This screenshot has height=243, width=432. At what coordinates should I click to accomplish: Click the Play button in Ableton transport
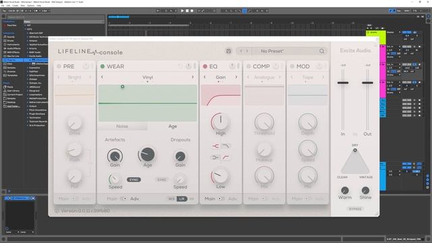[182, 11]
